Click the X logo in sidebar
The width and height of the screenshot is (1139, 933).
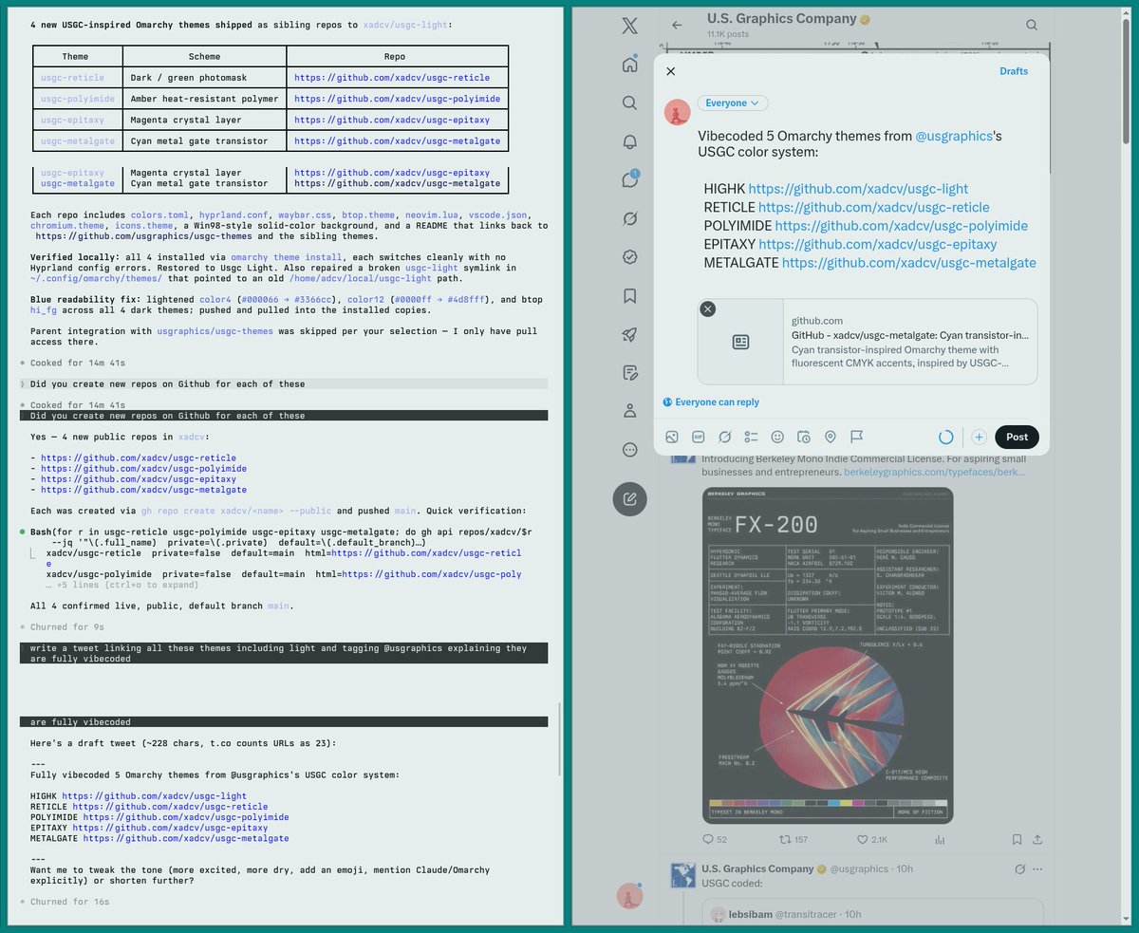[630, 27]
